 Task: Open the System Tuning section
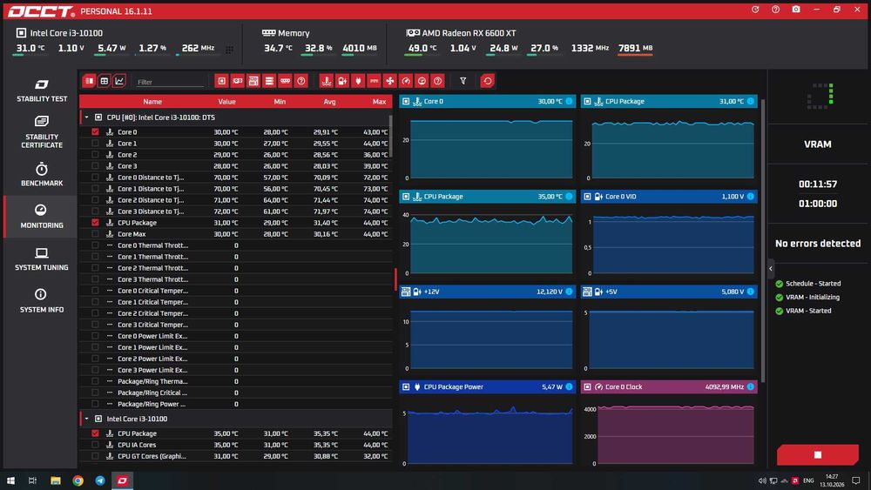41,259
